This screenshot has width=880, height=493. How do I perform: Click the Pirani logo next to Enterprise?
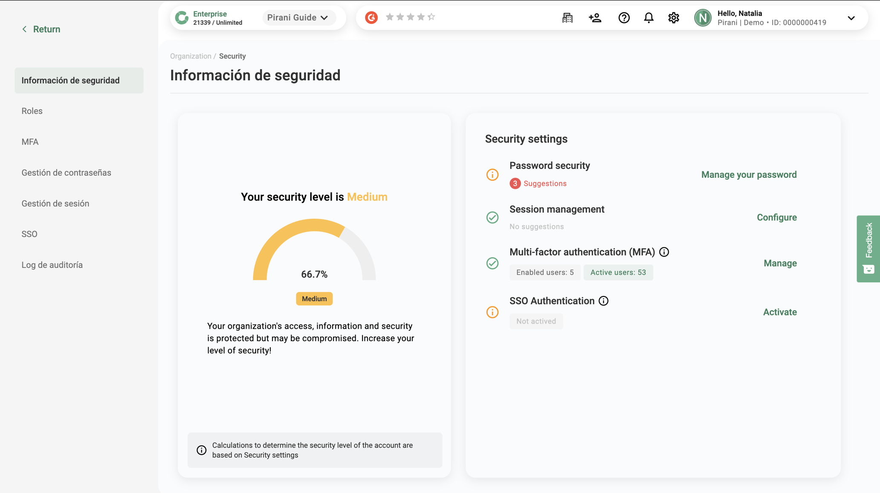click(182, 17)
